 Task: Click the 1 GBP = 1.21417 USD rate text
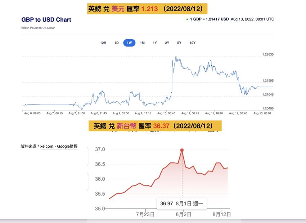point(210,19)
